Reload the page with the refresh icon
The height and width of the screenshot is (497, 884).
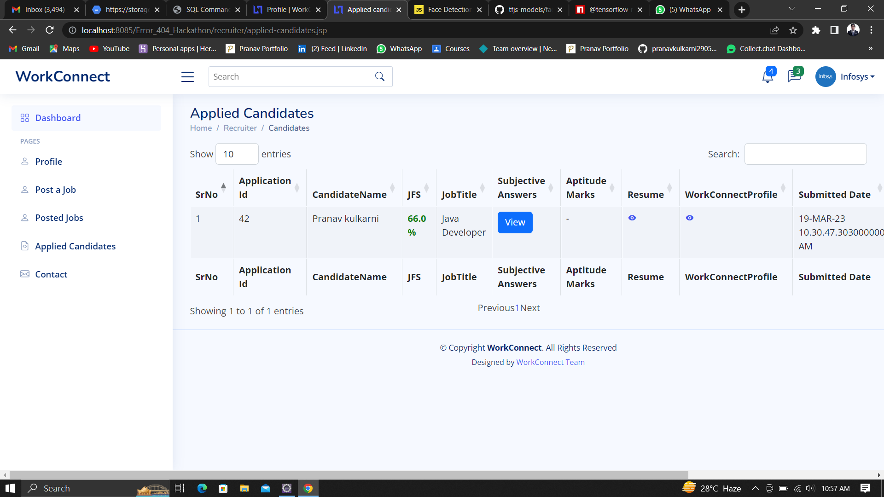(50, 30)
